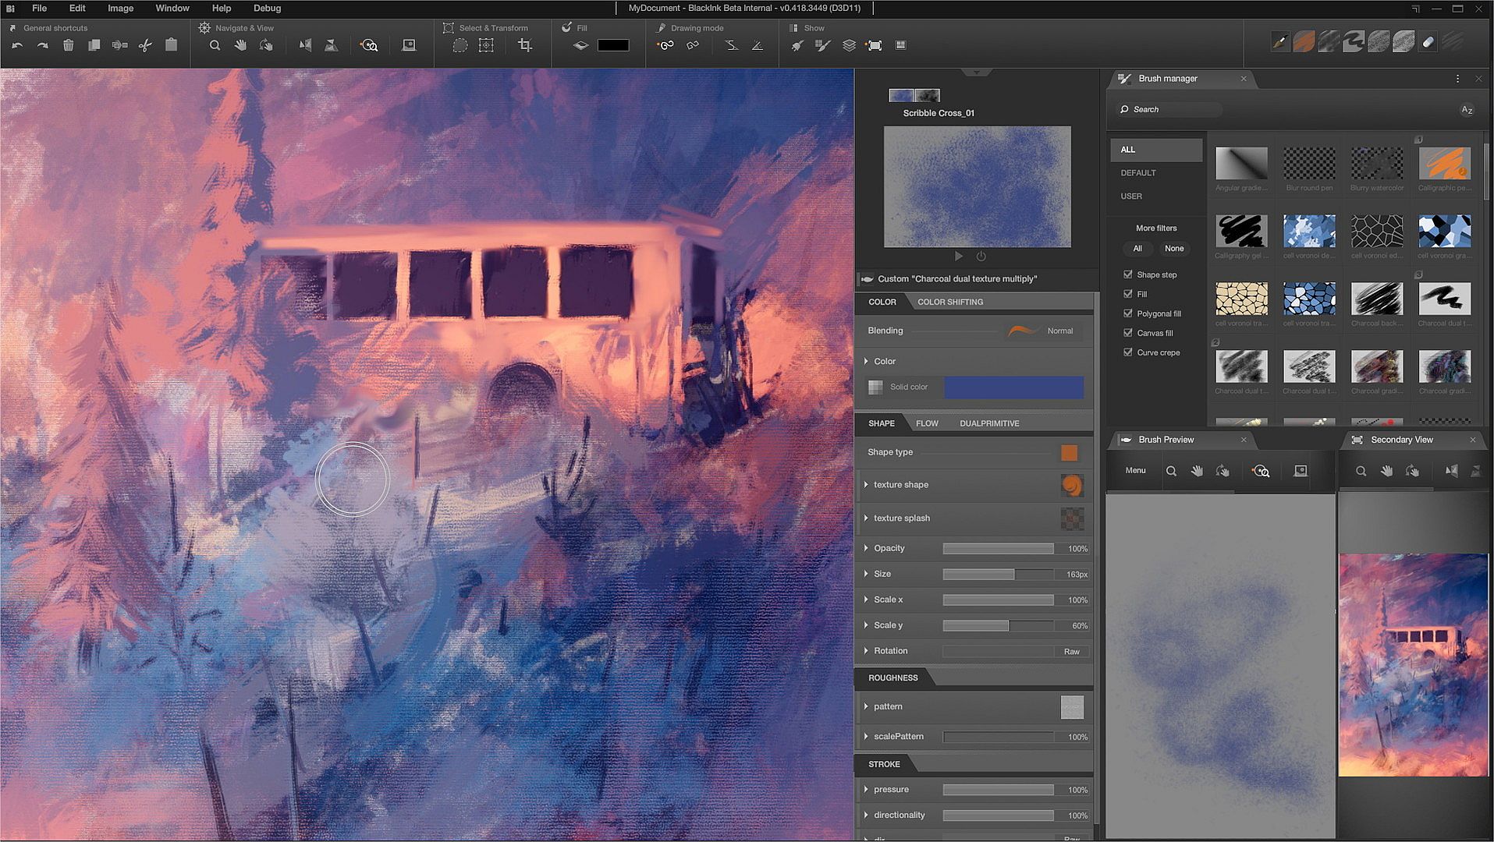Open the layers stack icon
This screenshot has width=1494, height=842.
pyautogui.click(x=849, y=46)
